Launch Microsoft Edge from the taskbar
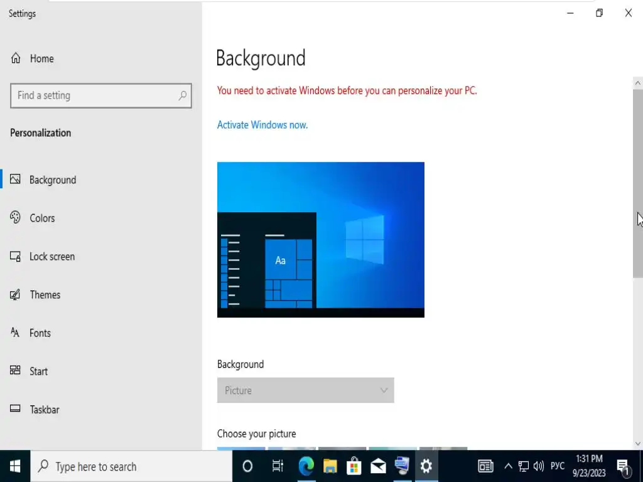 click(306, 466)
